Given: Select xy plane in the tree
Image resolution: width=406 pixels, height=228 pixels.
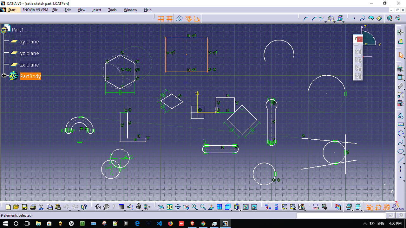Looking at the screenshot, I should coord(29,41).
